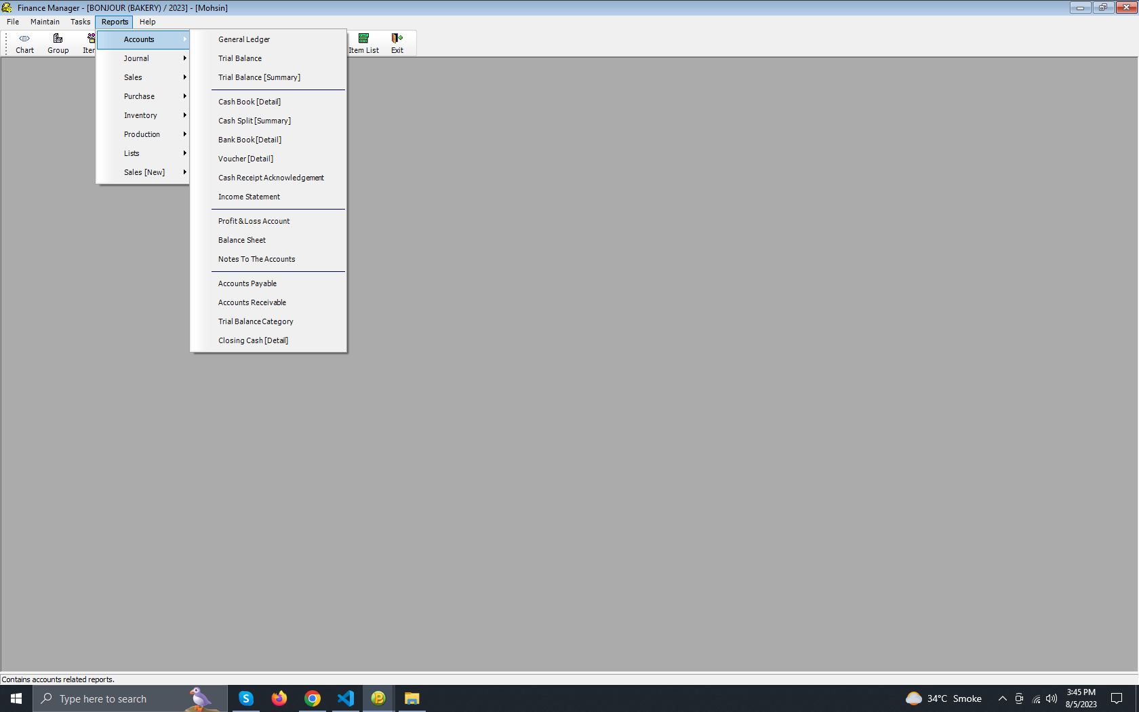Open the Group toolbar icon
Image resolution: width=1139 pixels, height=712 pixels.
click(x=58, y=43)
